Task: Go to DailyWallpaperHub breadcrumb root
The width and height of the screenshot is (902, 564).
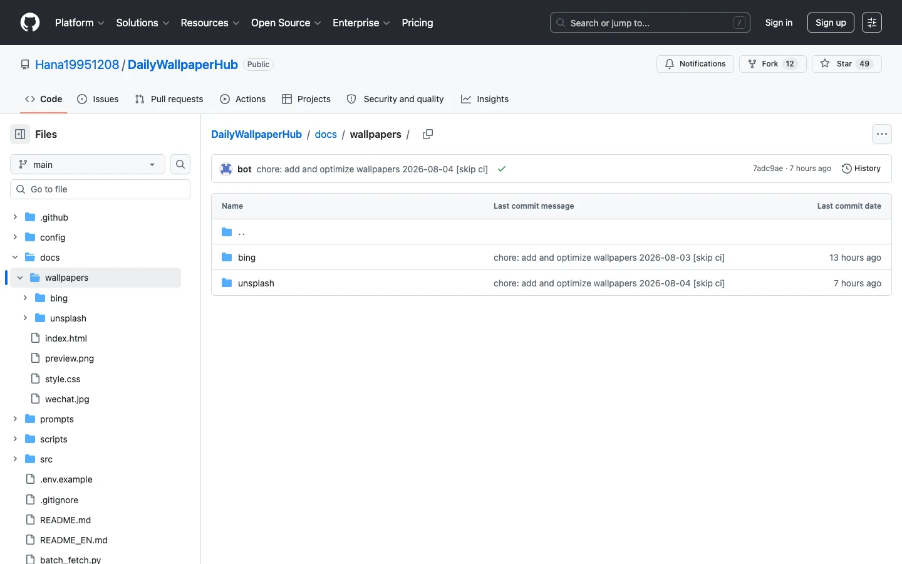Action: coord(256,134)
